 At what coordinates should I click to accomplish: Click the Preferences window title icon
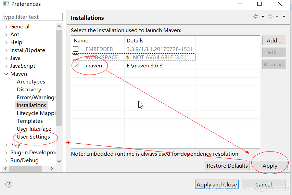pos(6,4)
